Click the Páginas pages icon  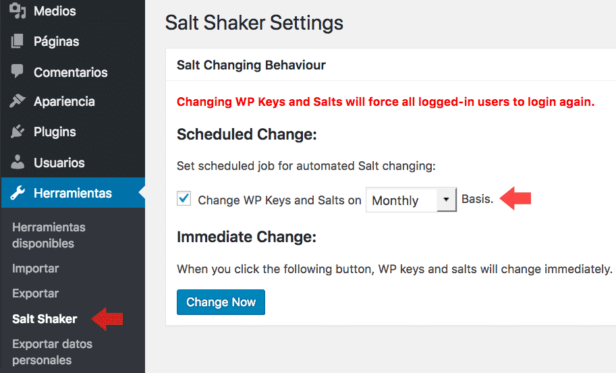(x=18, y=41)
